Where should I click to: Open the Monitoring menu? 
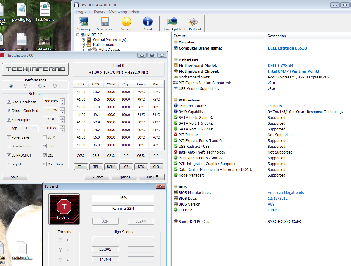pyautogui.click(x=118, y=12)
